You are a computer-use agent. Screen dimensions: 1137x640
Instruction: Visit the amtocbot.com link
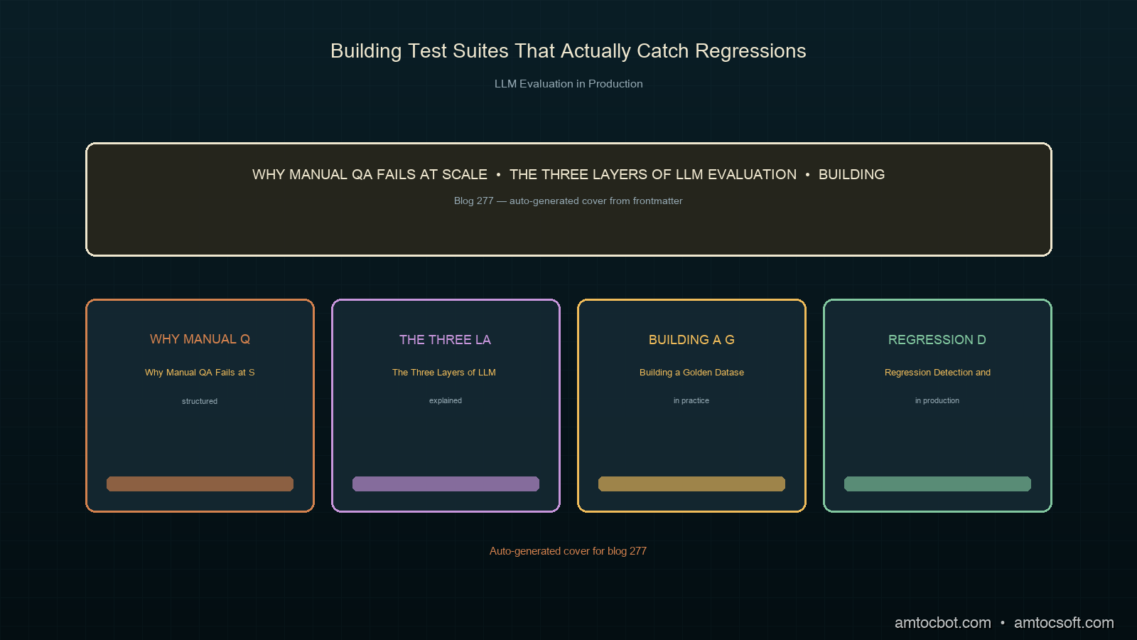(942, 623)
